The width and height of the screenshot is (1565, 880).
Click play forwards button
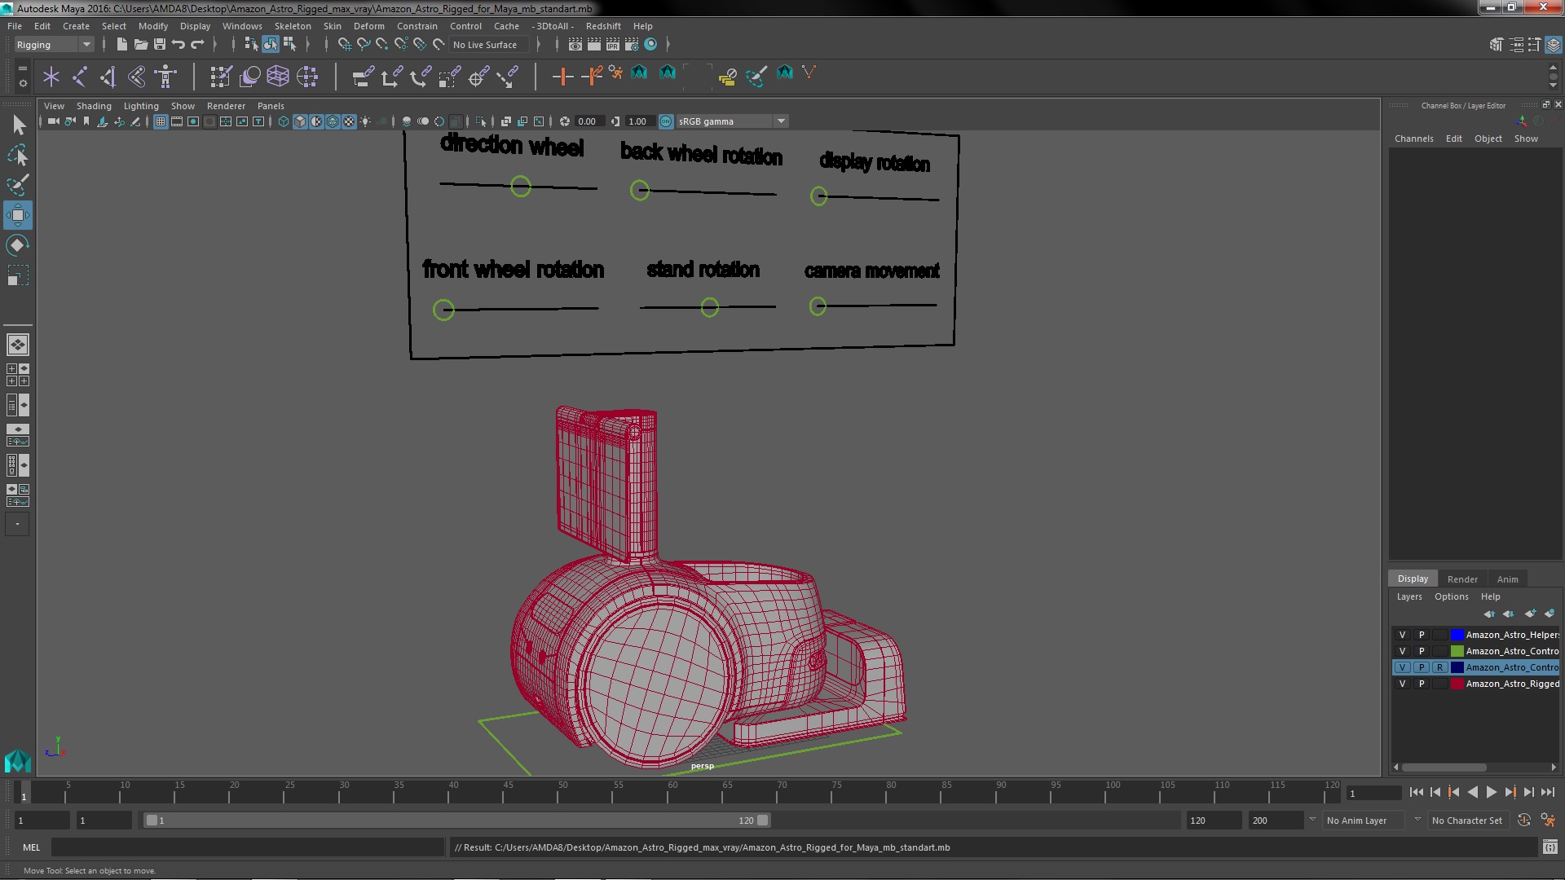1491,792
